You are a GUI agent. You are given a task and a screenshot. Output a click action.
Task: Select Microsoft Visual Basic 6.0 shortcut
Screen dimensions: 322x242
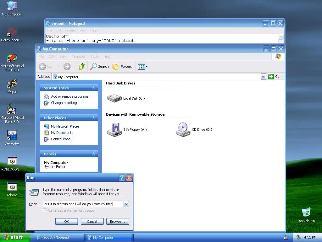point(12,114)
